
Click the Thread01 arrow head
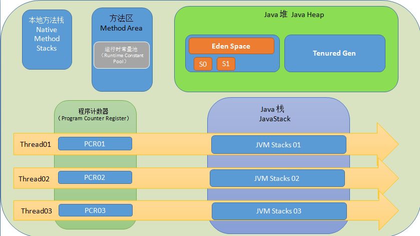coord(387,144)
